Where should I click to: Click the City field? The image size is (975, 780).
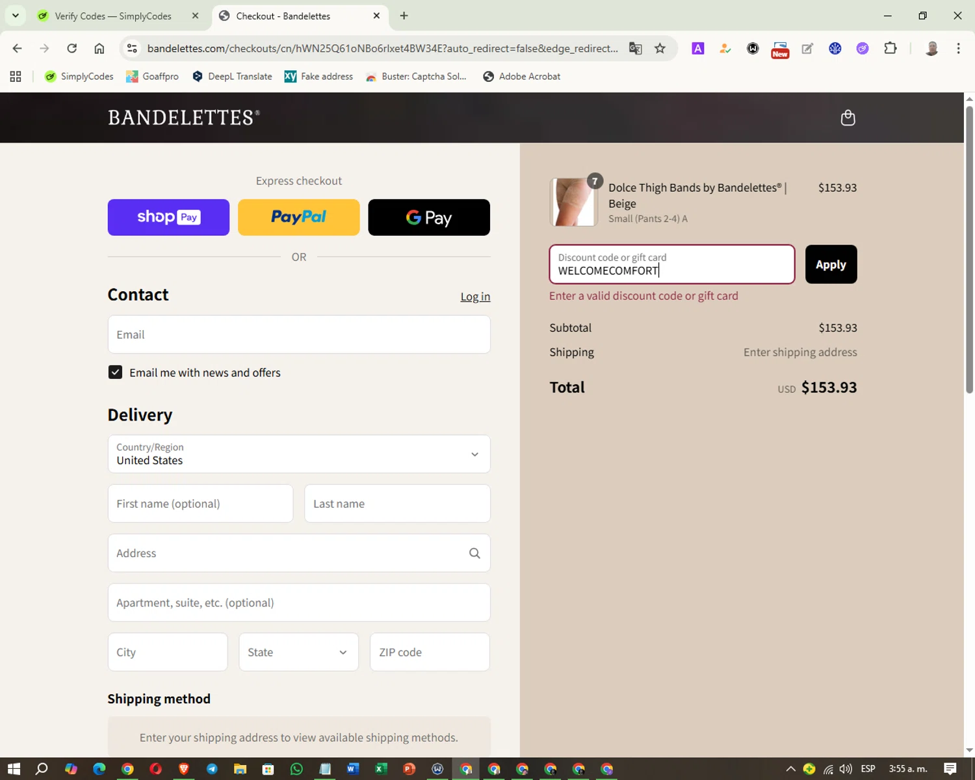(x=168, y=652)
